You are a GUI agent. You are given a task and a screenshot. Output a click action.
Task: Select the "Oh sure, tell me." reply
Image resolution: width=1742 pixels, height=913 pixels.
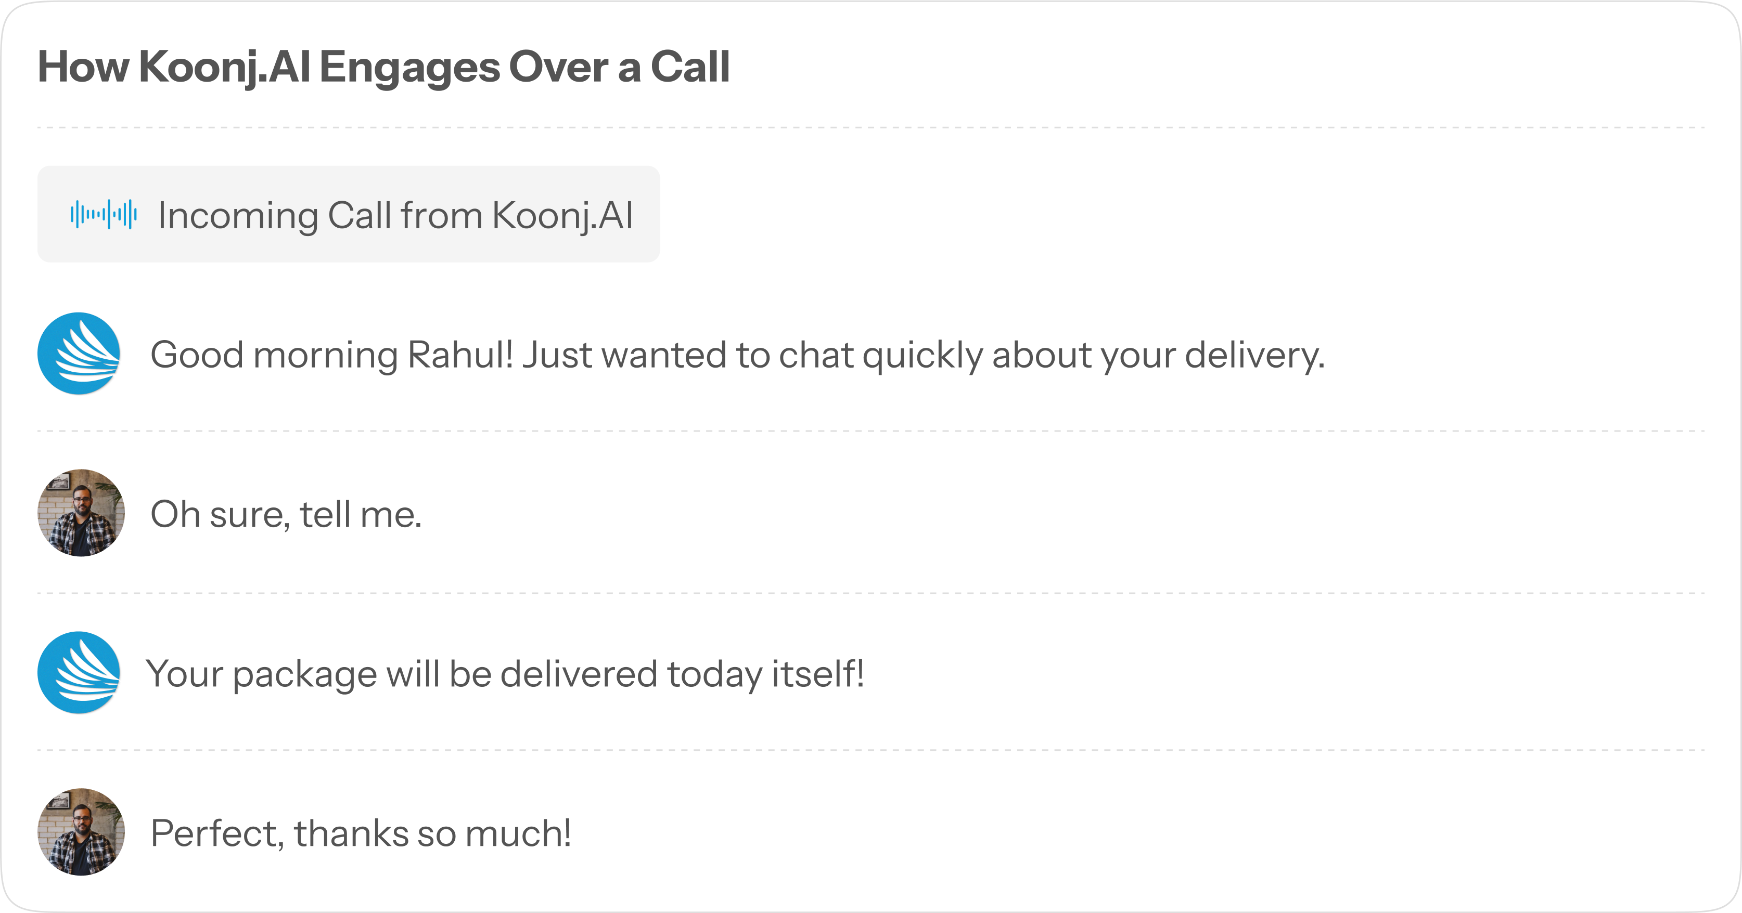point(286,514)
